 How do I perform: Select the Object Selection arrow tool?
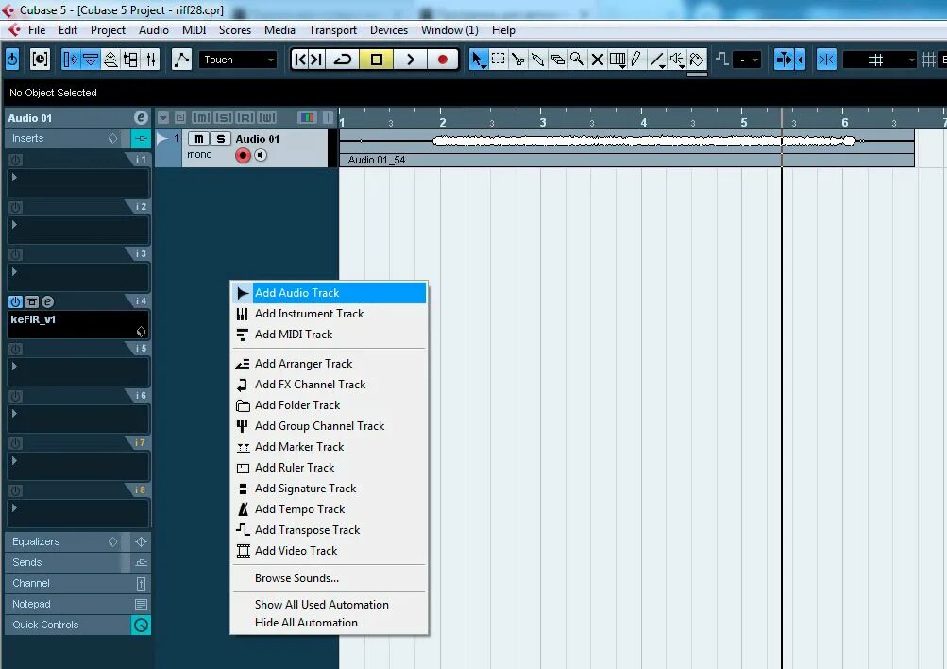[x=478, y=60]
